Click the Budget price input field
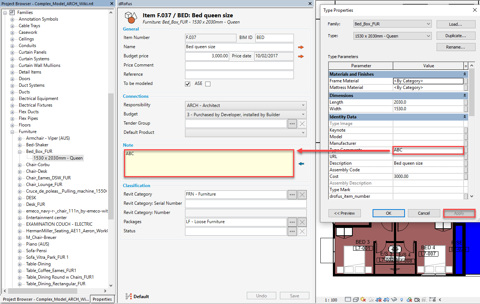 207,56
